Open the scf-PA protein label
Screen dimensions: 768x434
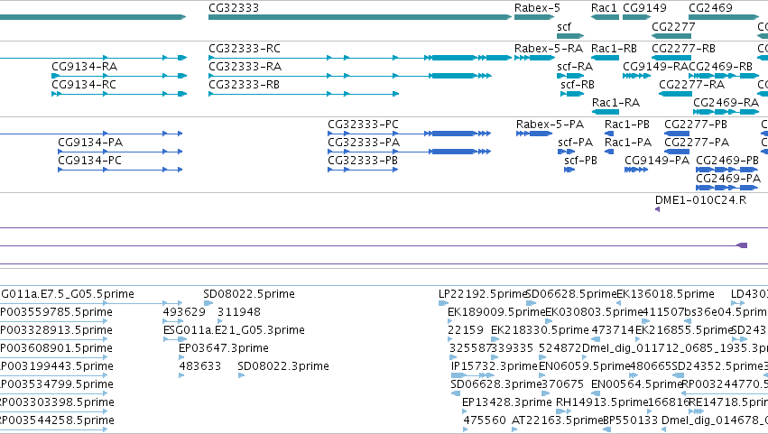575,143
